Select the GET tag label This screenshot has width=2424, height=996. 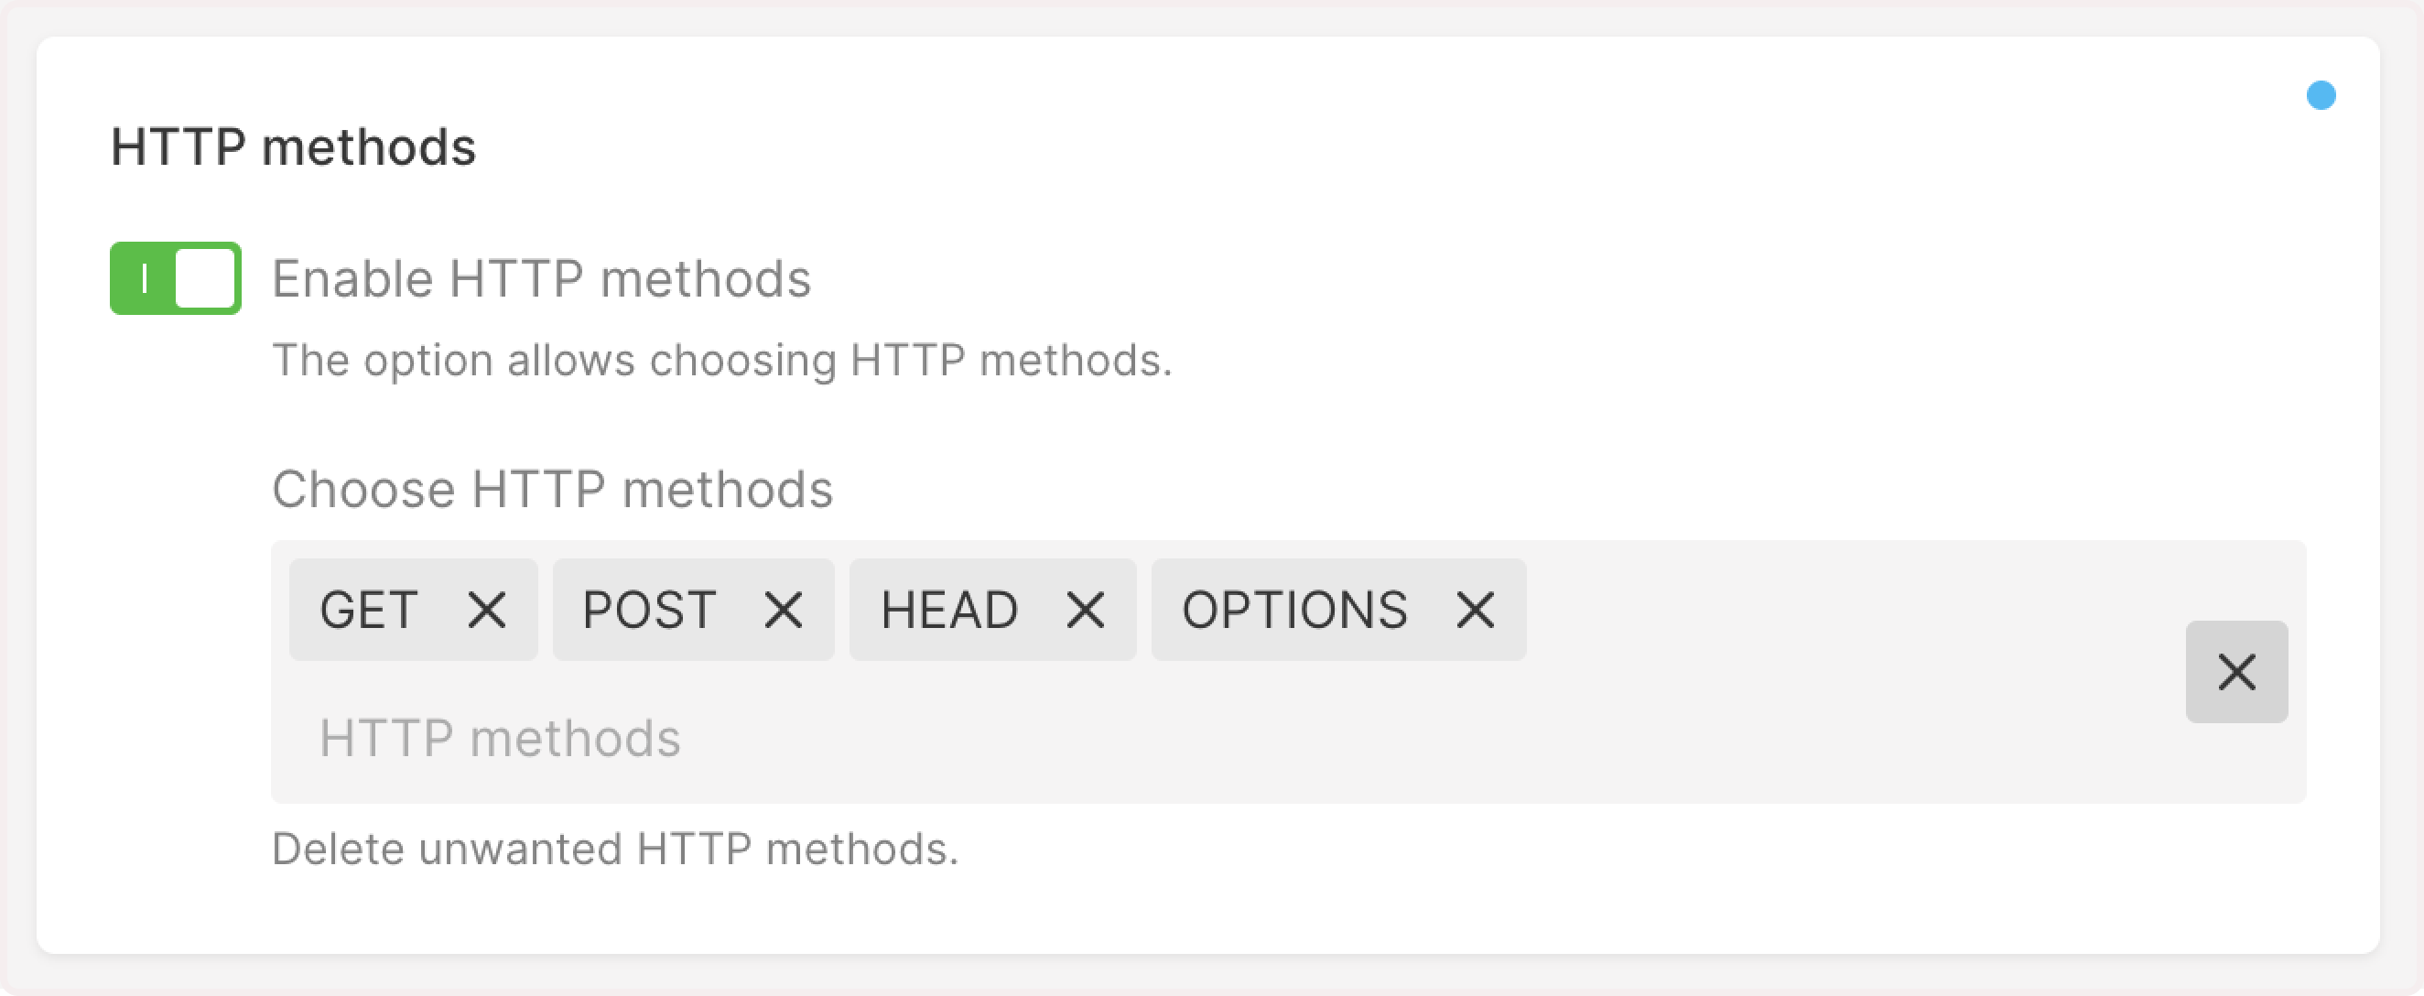click(x=369, y=610)
